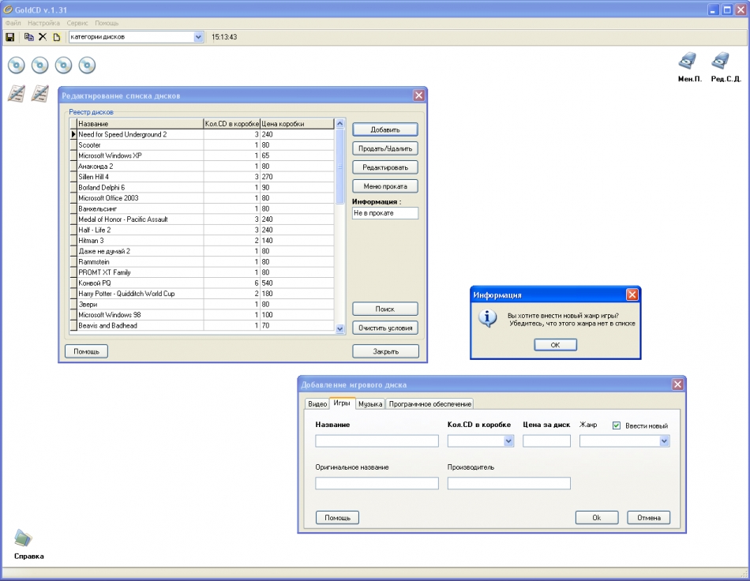Click Закрыть in disc list window
750x581 pixels.
pos(385,351)
